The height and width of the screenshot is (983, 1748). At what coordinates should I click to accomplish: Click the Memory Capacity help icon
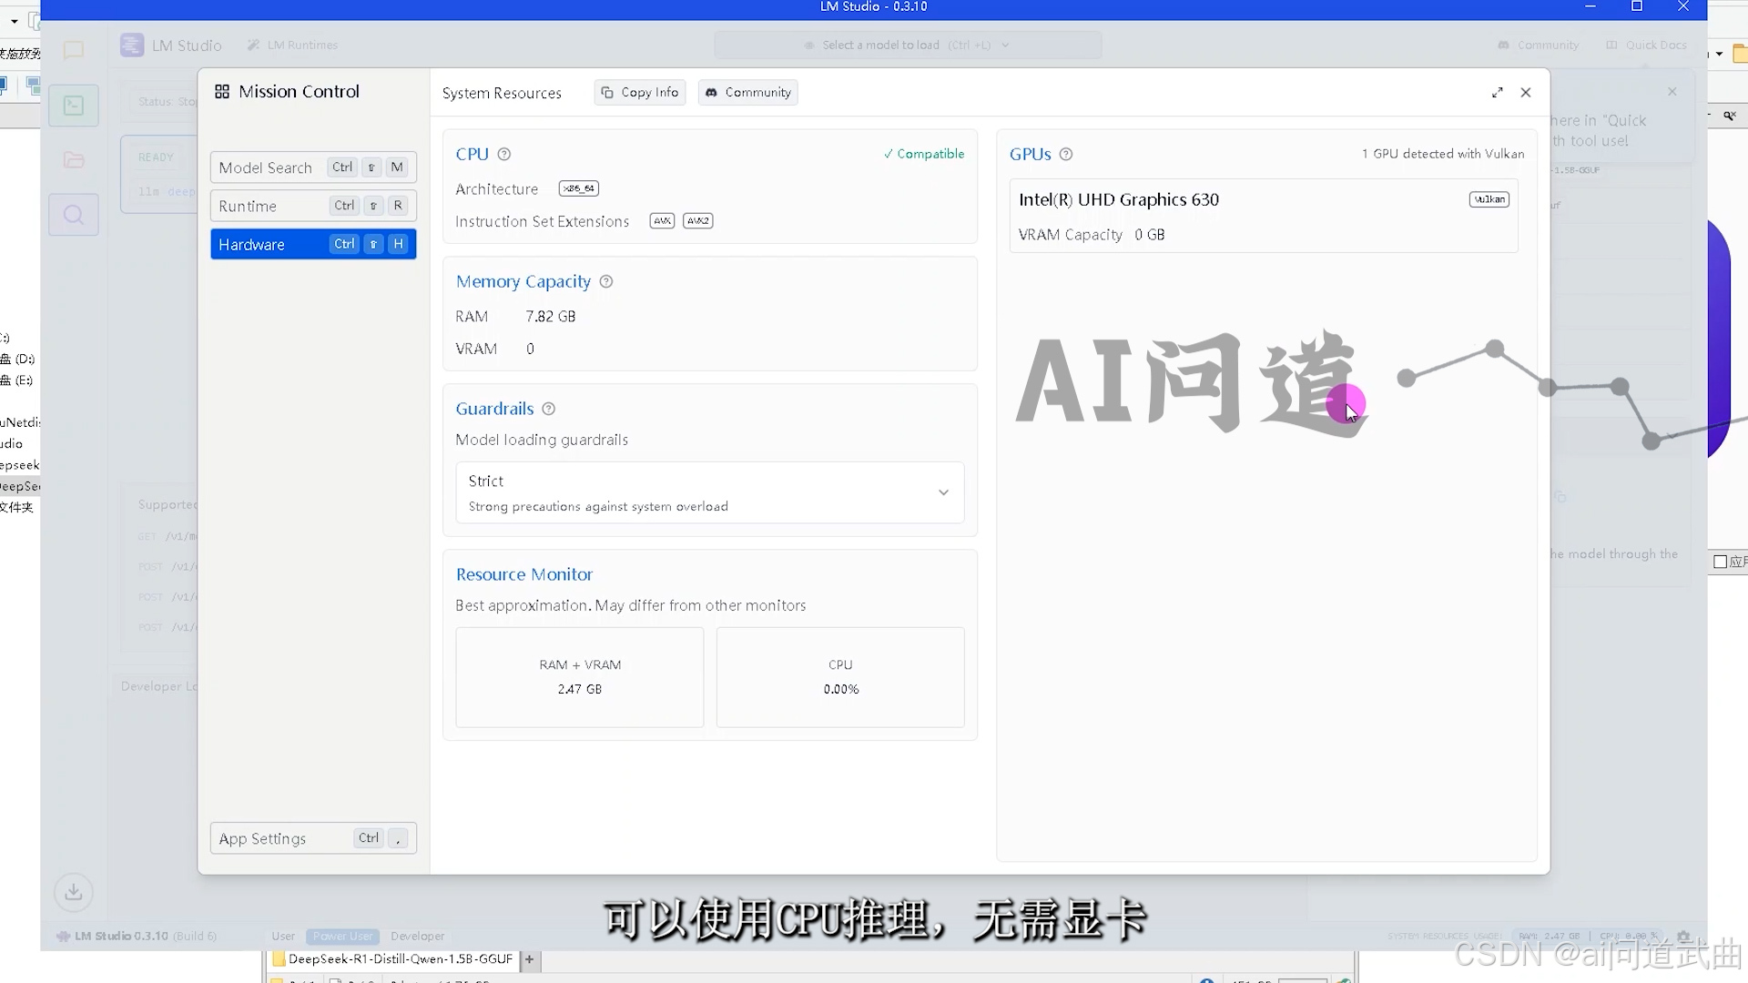pyautogui.click(x=606, y=282)
